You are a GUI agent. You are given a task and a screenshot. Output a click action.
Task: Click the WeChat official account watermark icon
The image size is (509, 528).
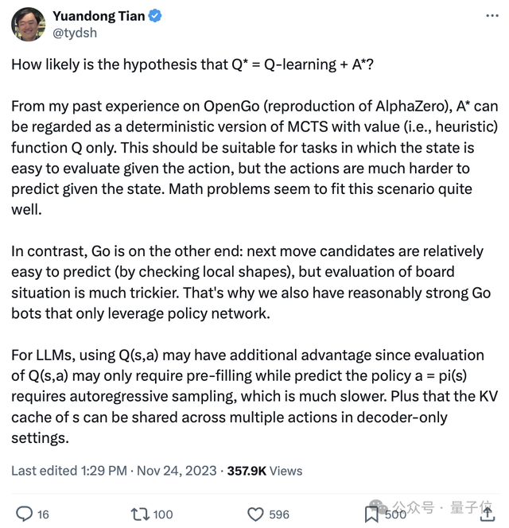click(x=377, y=507)
